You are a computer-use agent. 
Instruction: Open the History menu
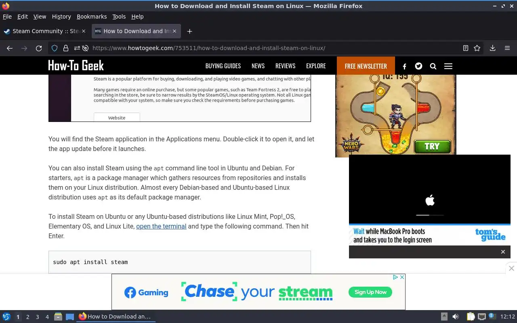click(61, 17)
